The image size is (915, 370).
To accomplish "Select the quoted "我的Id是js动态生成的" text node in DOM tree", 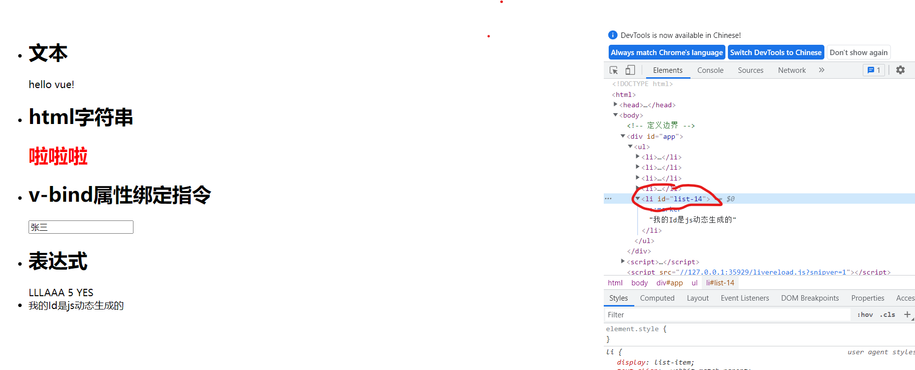I will (x=692, y=219).
